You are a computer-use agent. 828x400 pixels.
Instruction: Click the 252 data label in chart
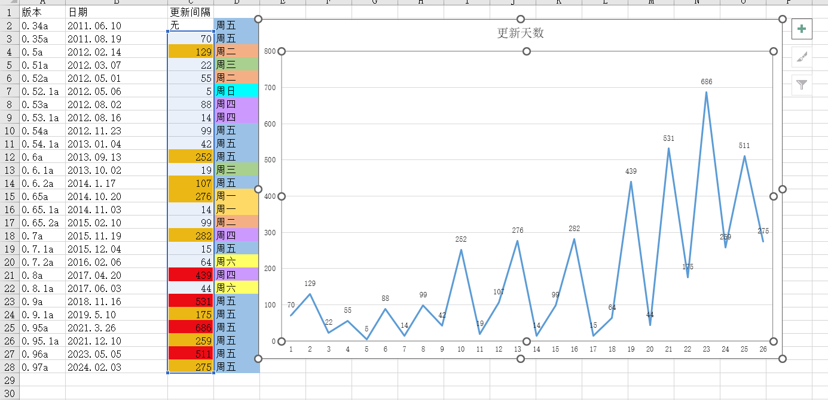[x=461, y=239]
